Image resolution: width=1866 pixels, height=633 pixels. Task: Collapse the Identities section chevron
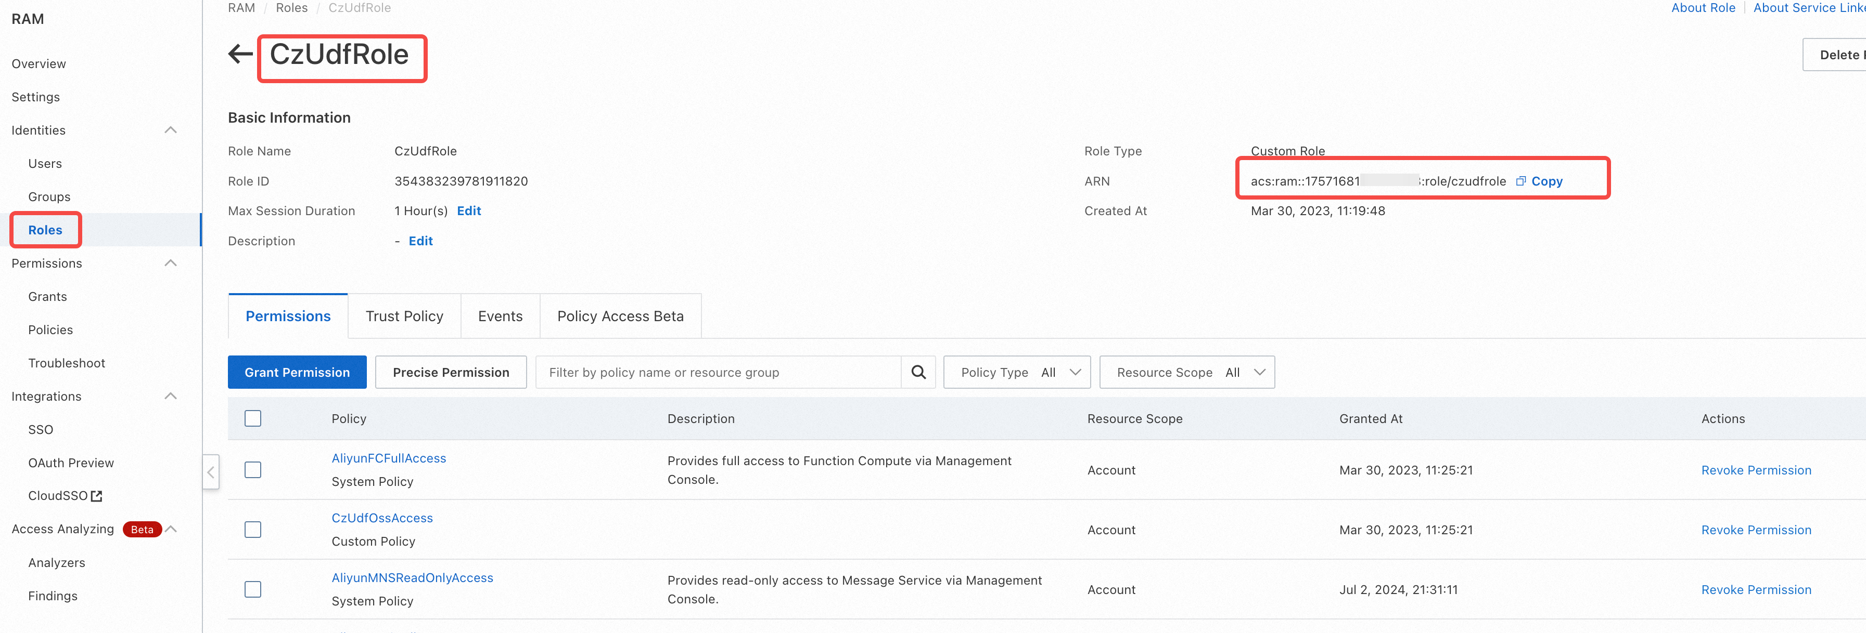171,130
